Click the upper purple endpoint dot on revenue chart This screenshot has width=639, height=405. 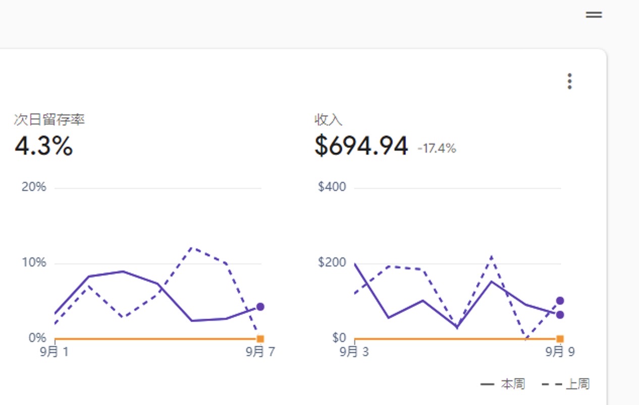tap(560, 301)
